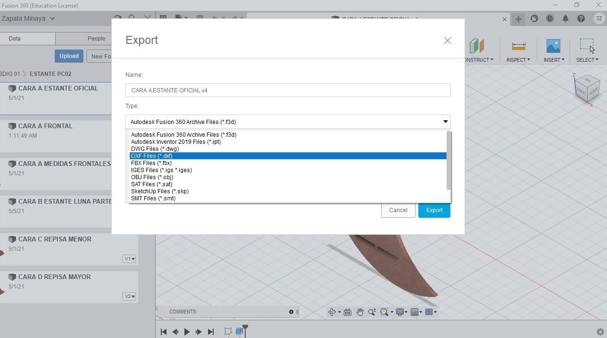Select SMT Files (*.smt) option
607x338 pixels.
[x=288, y=198]
